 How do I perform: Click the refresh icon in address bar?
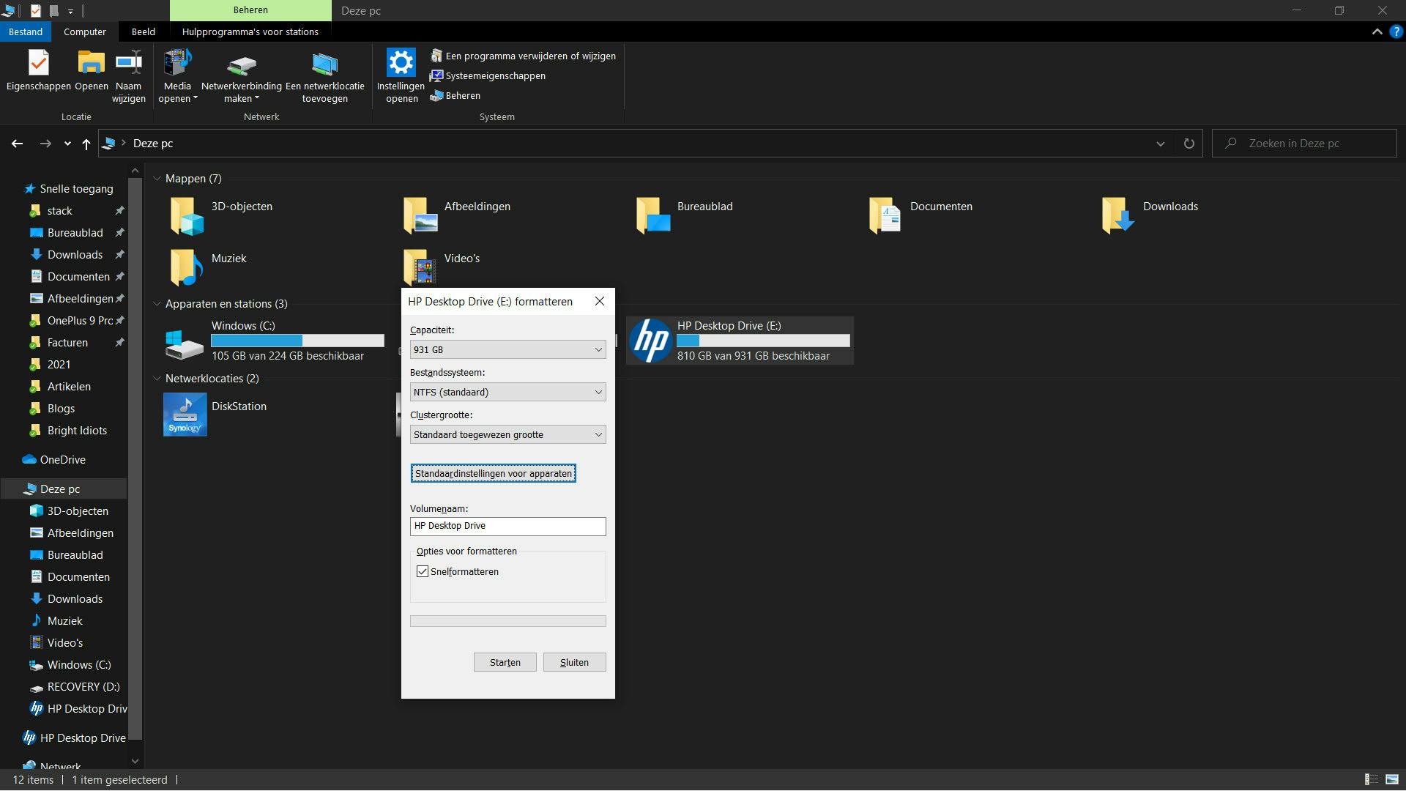1189,144
